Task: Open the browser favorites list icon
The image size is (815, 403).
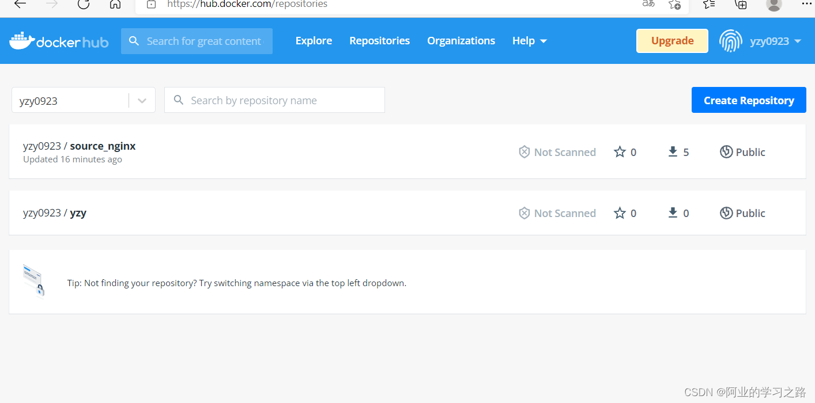Action: 709,4
